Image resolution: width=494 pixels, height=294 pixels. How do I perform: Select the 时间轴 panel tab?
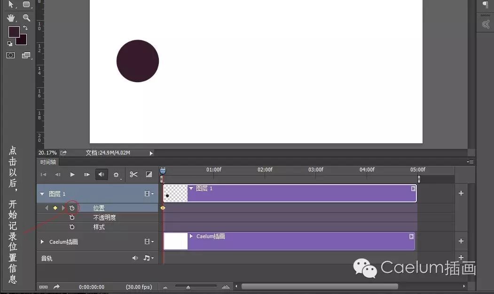point(48,162)
